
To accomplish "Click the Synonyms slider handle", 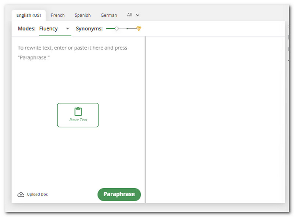I will (117, 28).
